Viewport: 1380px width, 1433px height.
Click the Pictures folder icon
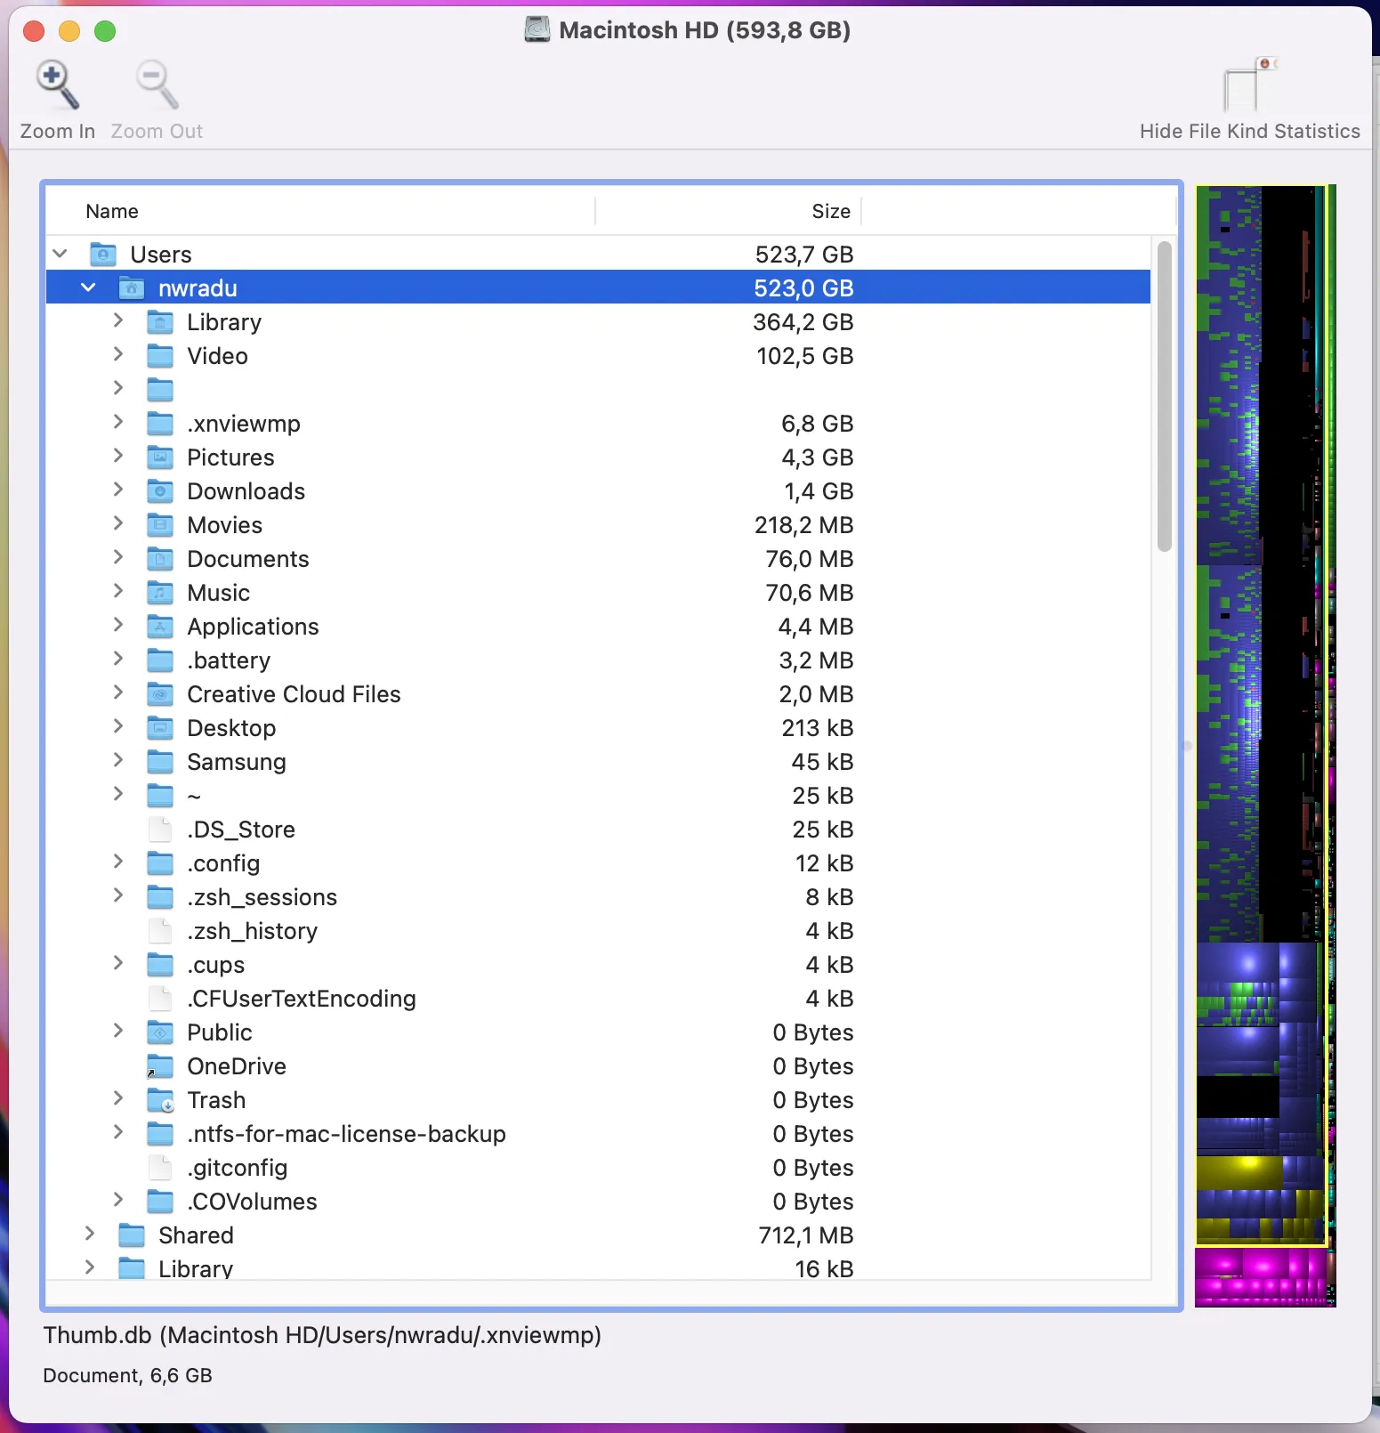point(160,457)
